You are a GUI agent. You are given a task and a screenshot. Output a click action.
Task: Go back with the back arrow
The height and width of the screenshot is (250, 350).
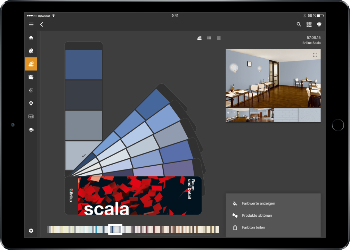[x=42, y=25]
